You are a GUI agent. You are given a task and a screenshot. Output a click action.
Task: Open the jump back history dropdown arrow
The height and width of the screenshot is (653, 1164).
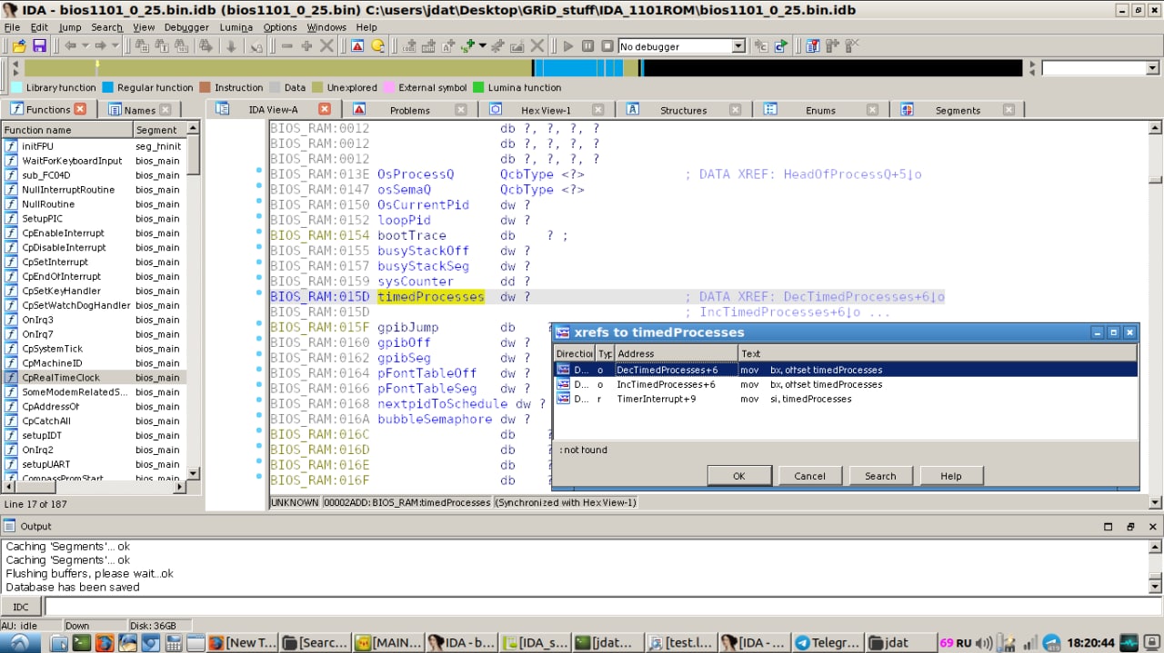pos(85,45)
